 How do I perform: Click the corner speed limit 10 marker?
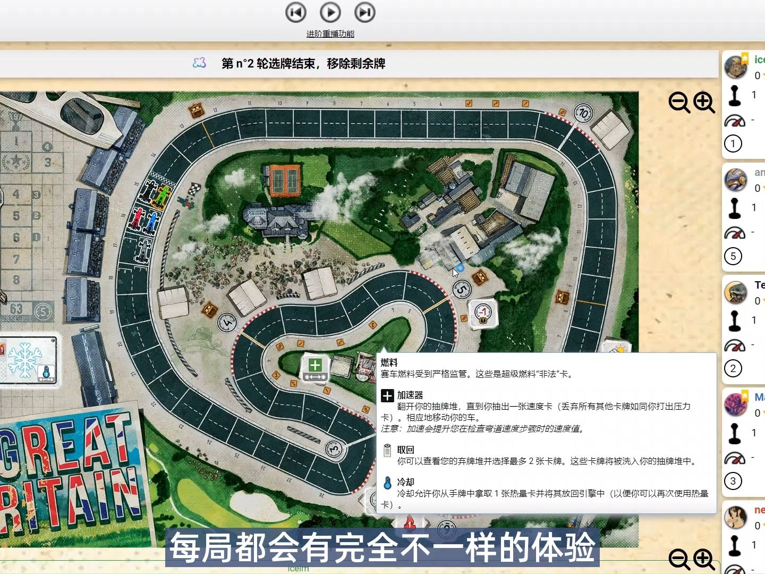pos(583,113)
